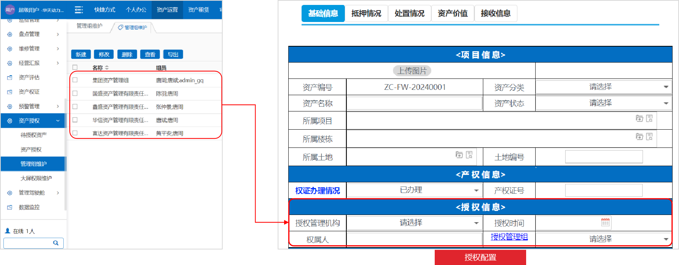
Task: Expand the 管理驾驶舱 sidebar menu chevron
Action: click(x=58, y=193)
